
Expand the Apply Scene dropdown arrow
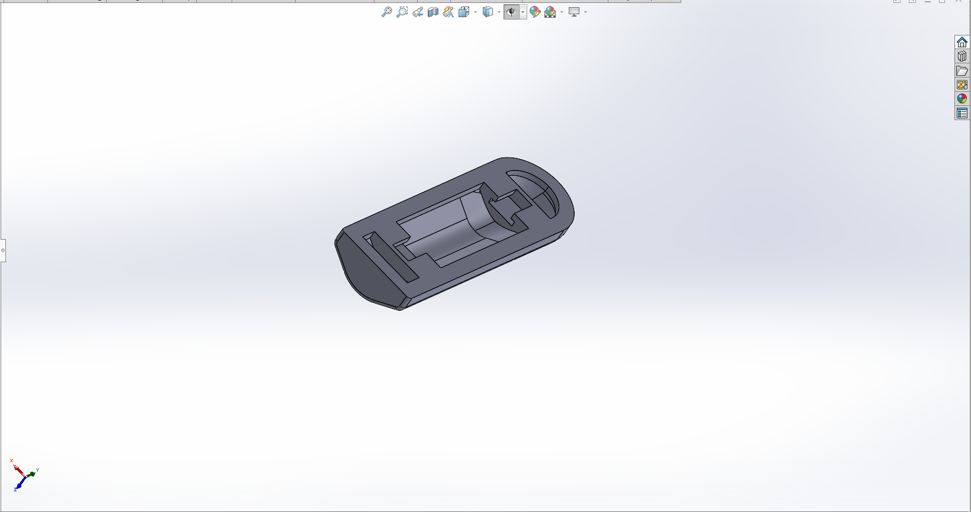tap(562, 12)
